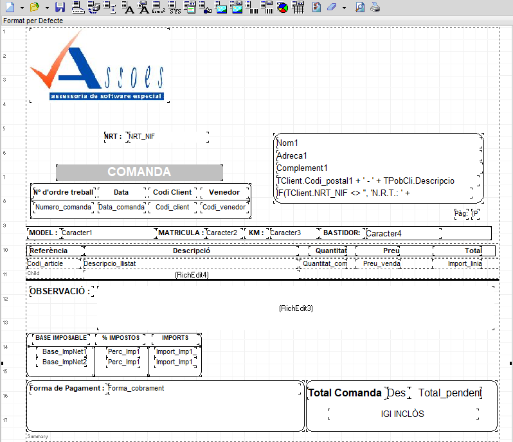513x442 pixels.
Task: Click the Open folder icon
Action: click(34, 7)
